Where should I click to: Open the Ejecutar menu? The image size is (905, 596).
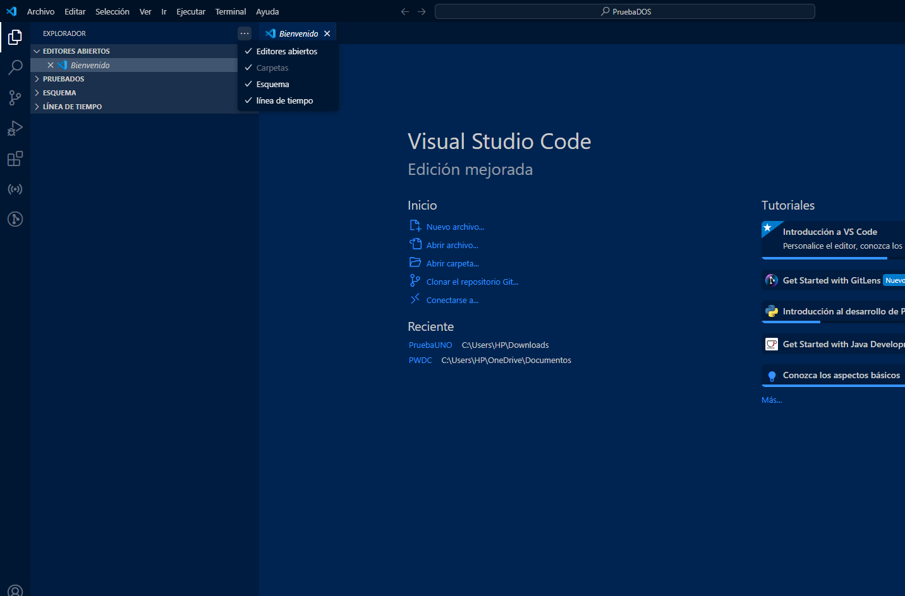coord(191,11)
